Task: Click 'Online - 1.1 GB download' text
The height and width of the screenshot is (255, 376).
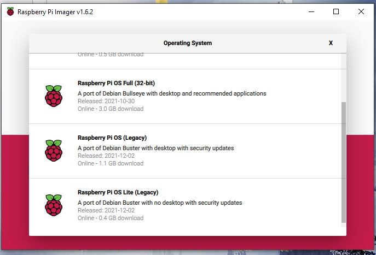Action: [111, 163]
